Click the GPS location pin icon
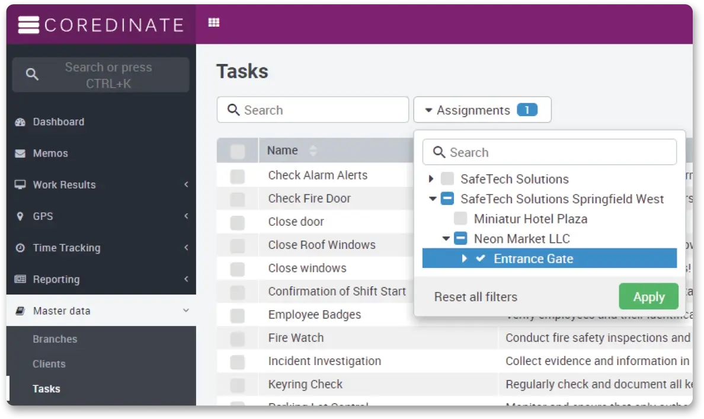Screen dimensions: 704x419 [x=21, y=216]
